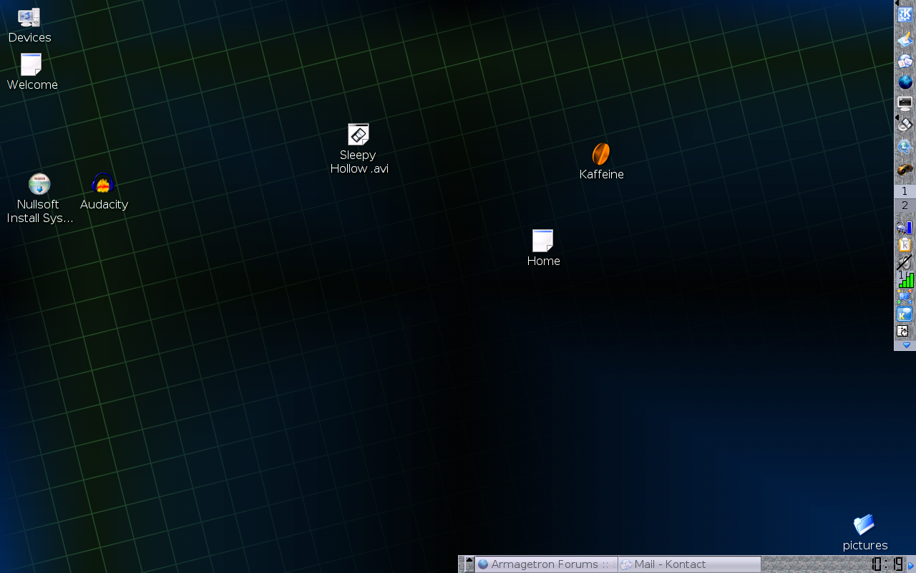Open the KDE K menu launcher

tap(905, 14)
